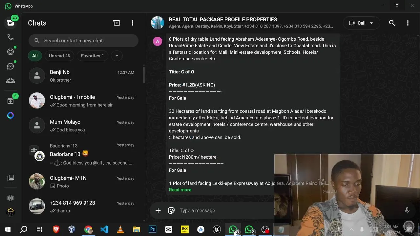This screenshot has height=236, width=420.
Task: Open Windows taskbar search
Action: [24, 229]
